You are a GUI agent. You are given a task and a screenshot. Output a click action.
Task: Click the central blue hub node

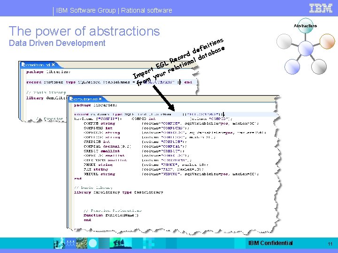306,48
